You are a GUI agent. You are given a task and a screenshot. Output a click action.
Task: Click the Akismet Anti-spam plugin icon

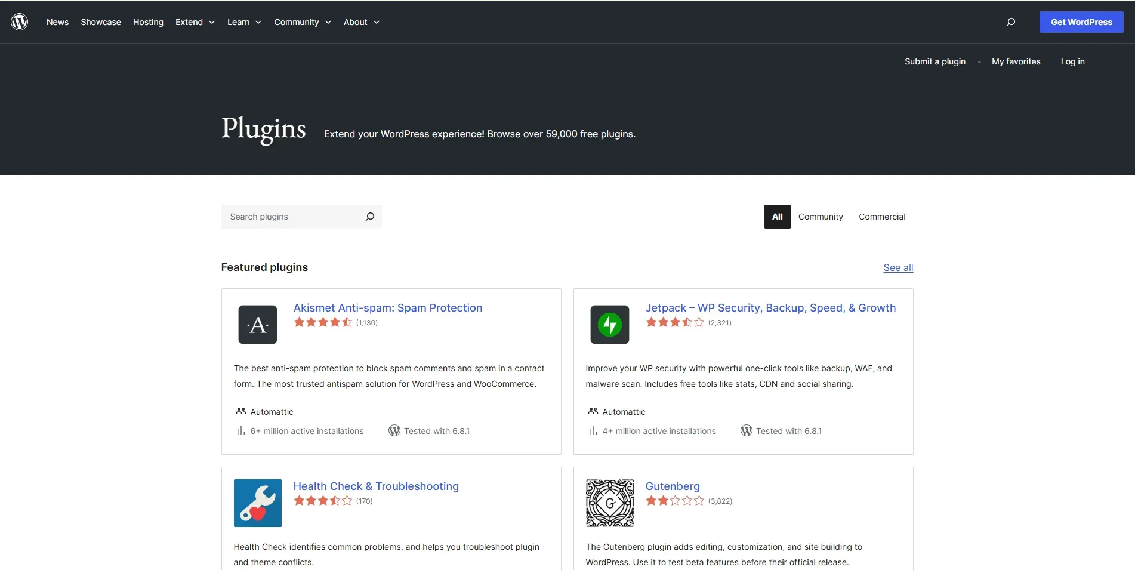[257, 325]
